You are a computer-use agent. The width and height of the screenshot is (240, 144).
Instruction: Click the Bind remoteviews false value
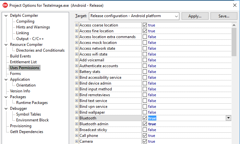[x=152, y=95]
